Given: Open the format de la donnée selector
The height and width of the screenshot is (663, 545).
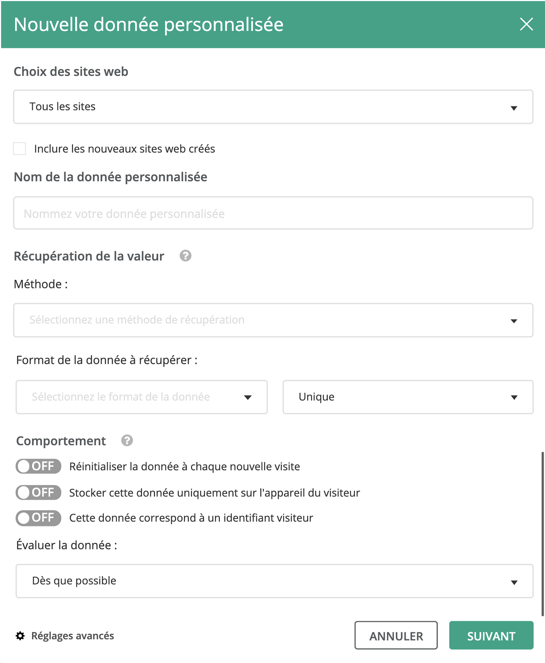Looking at the screenshot, I should tap(142, 397).
